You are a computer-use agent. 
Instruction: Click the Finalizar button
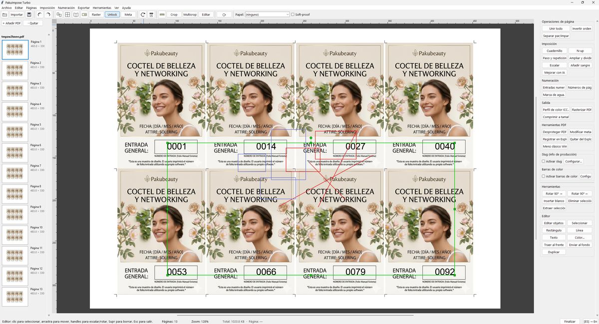tap(570, 322)
